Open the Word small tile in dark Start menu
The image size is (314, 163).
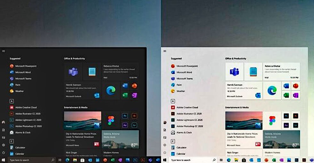click(x=125, y=86)
